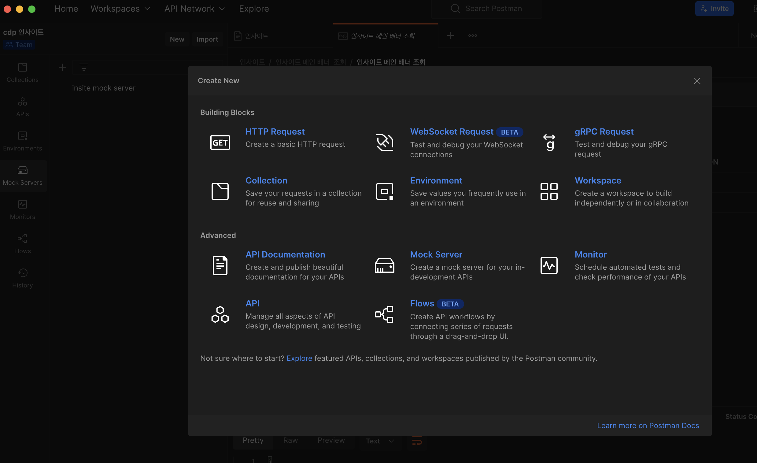This screenshot has width=757, height=463.
Task: Click the Monitor waveform icon
Action: (549, 265)
